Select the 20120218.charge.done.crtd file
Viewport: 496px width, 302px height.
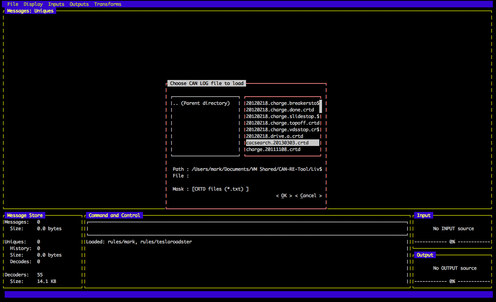(280, 110)
